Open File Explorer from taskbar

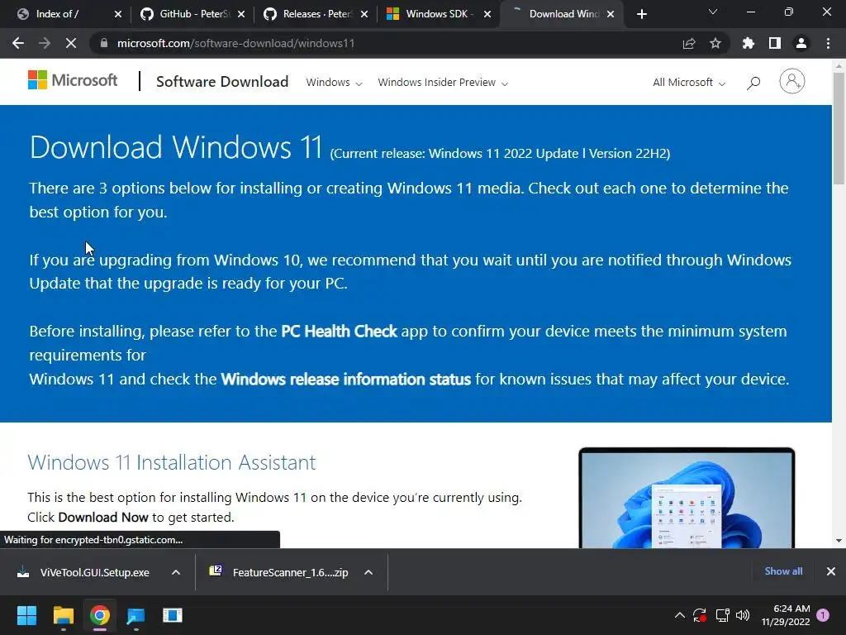tap(63, 615)
